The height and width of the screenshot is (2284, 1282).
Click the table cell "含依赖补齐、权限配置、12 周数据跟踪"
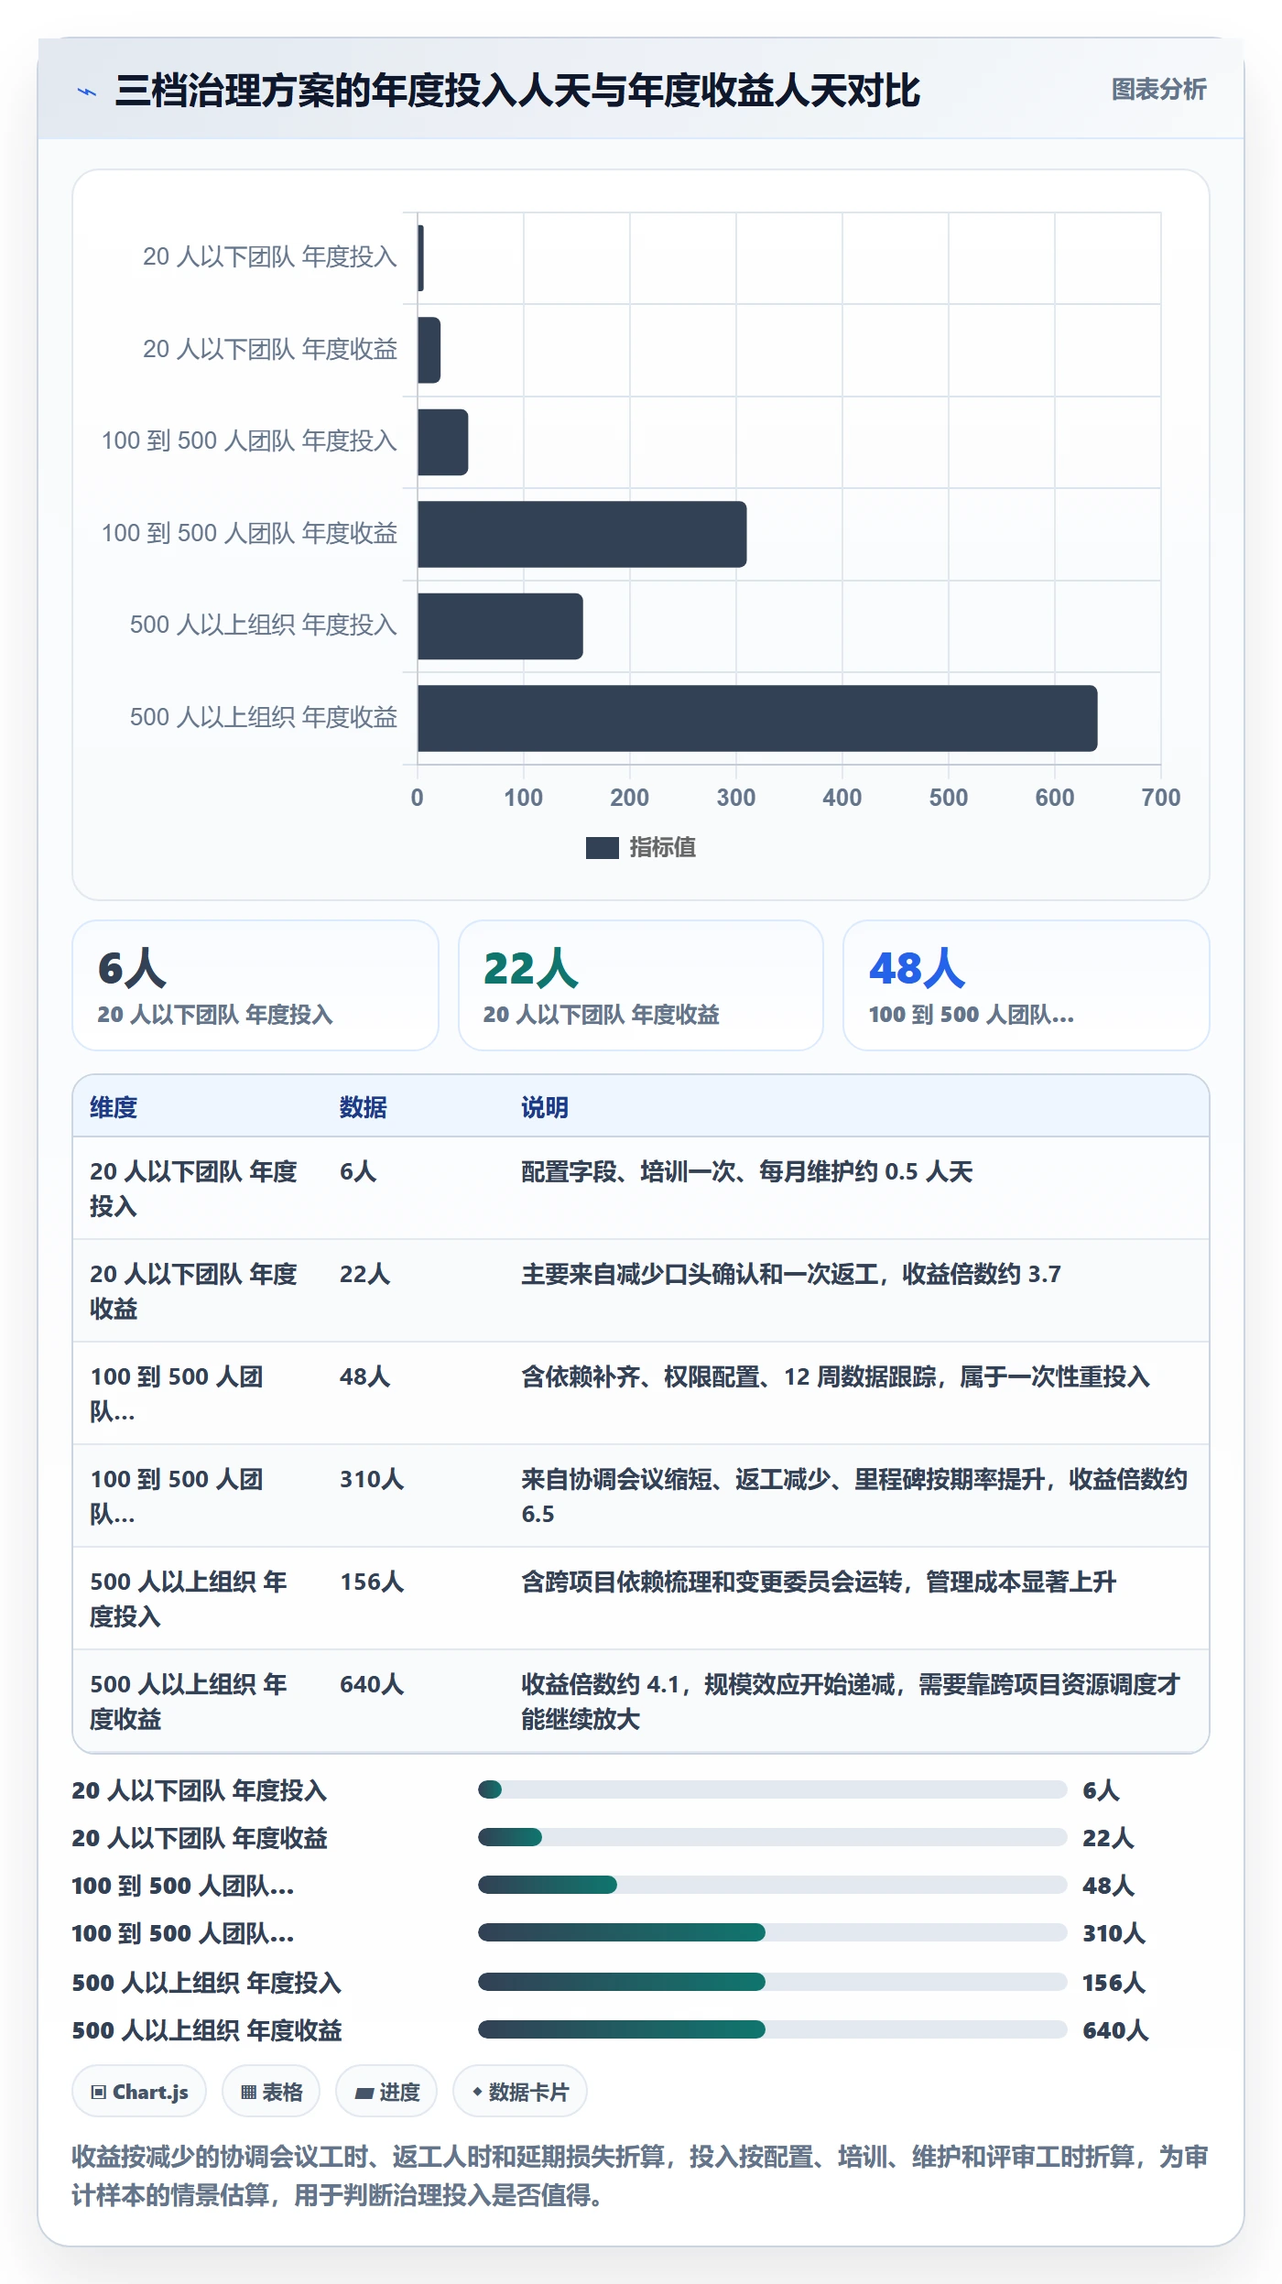tap(835, 1376)
